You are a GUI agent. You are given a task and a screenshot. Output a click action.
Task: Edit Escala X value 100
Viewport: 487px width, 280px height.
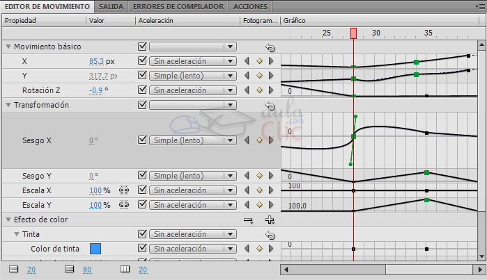click(x=95, y=190)
